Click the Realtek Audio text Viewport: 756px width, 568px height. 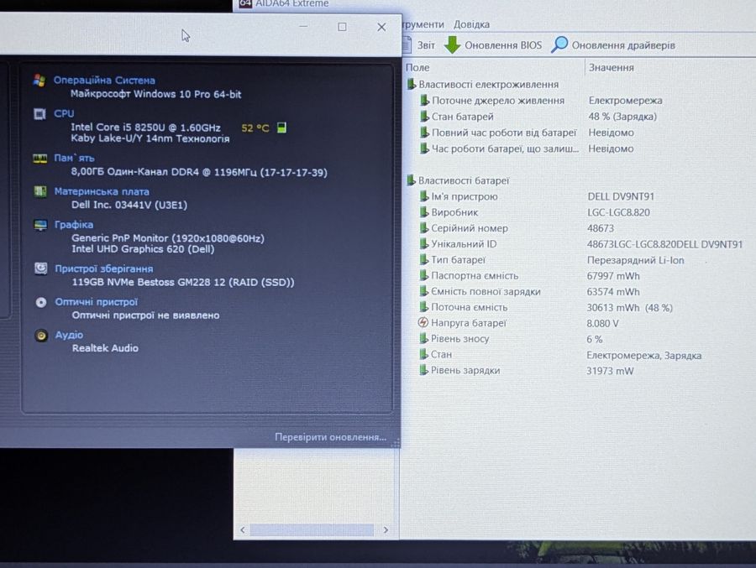pyautogui.click(x=105, y=348)
